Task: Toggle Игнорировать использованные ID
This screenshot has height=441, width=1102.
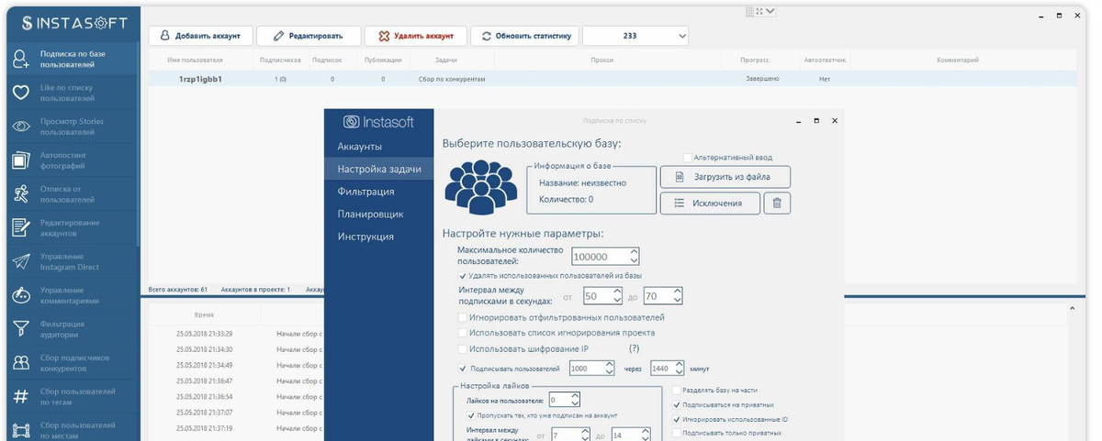Action: tap(677, 419)
